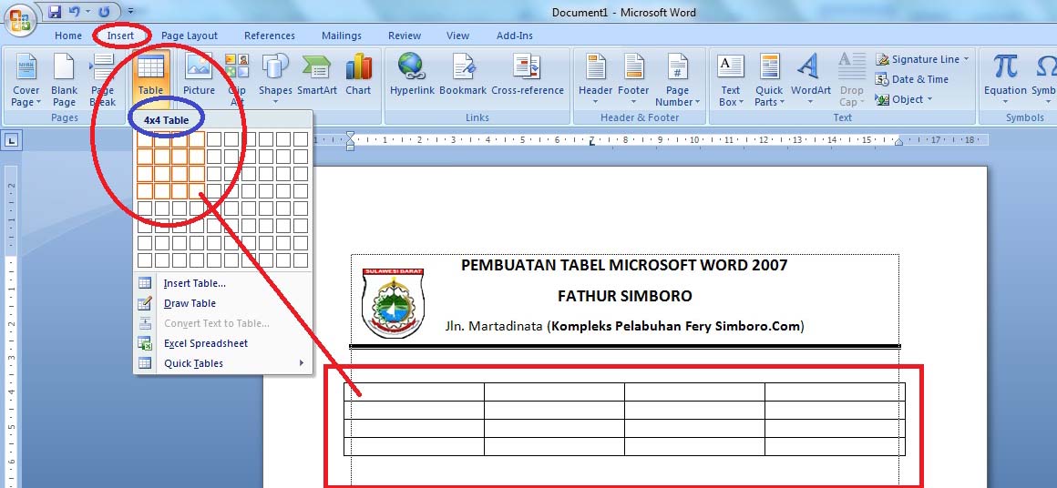Open the WordArt gallery
The width and height of the screenshot is (1057, 488).
tap(811, 79)
